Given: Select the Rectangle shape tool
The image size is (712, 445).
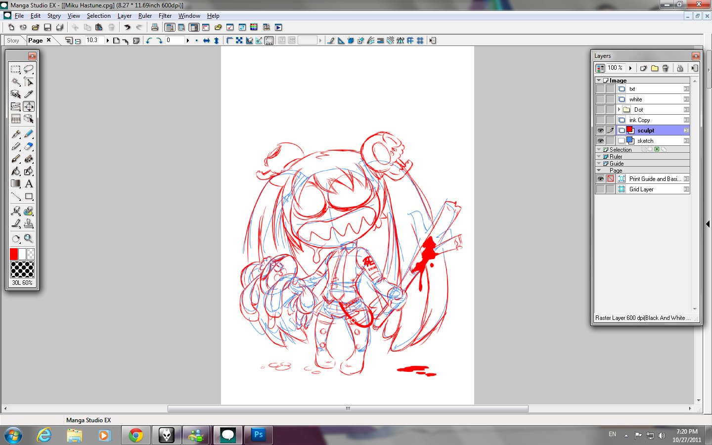Looking at the screenshot, I should [29, 196].
